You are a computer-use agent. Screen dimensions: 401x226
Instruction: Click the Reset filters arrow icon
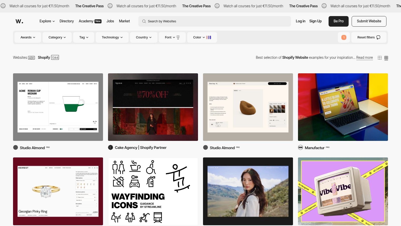(378, 37)
